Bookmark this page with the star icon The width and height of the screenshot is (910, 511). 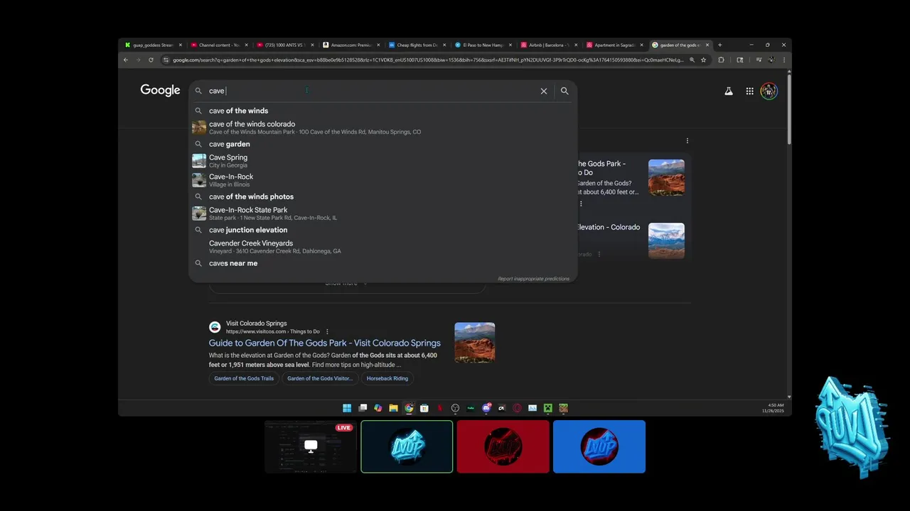704,60
